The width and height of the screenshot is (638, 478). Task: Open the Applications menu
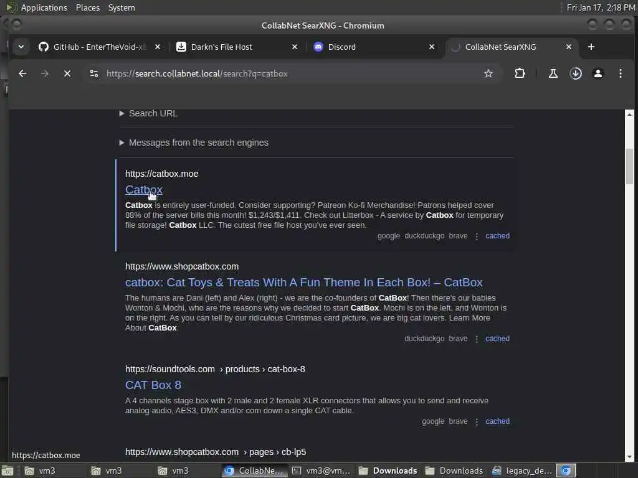click(x=44, y=7)
